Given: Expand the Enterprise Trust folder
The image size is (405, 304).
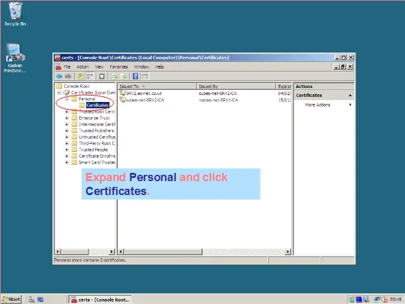Looking at the screenshot, I should pos(67,118).
